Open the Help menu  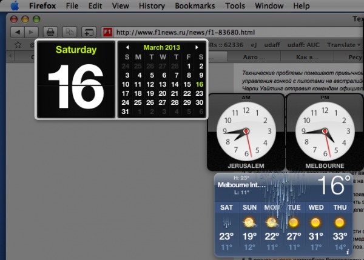pos(302,6)
